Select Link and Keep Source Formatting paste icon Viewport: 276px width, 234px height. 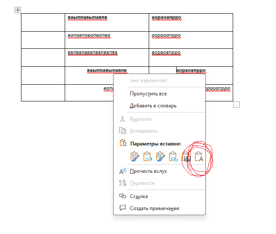tap(161, 157)
